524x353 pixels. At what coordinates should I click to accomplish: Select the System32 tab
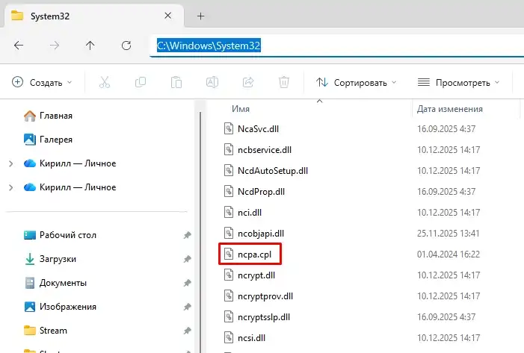point(93,16)
